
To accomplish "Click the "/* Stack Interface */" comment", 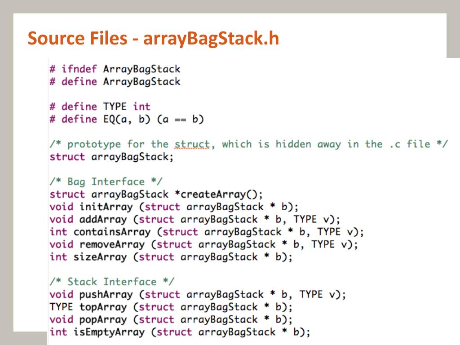I will 112,282.
